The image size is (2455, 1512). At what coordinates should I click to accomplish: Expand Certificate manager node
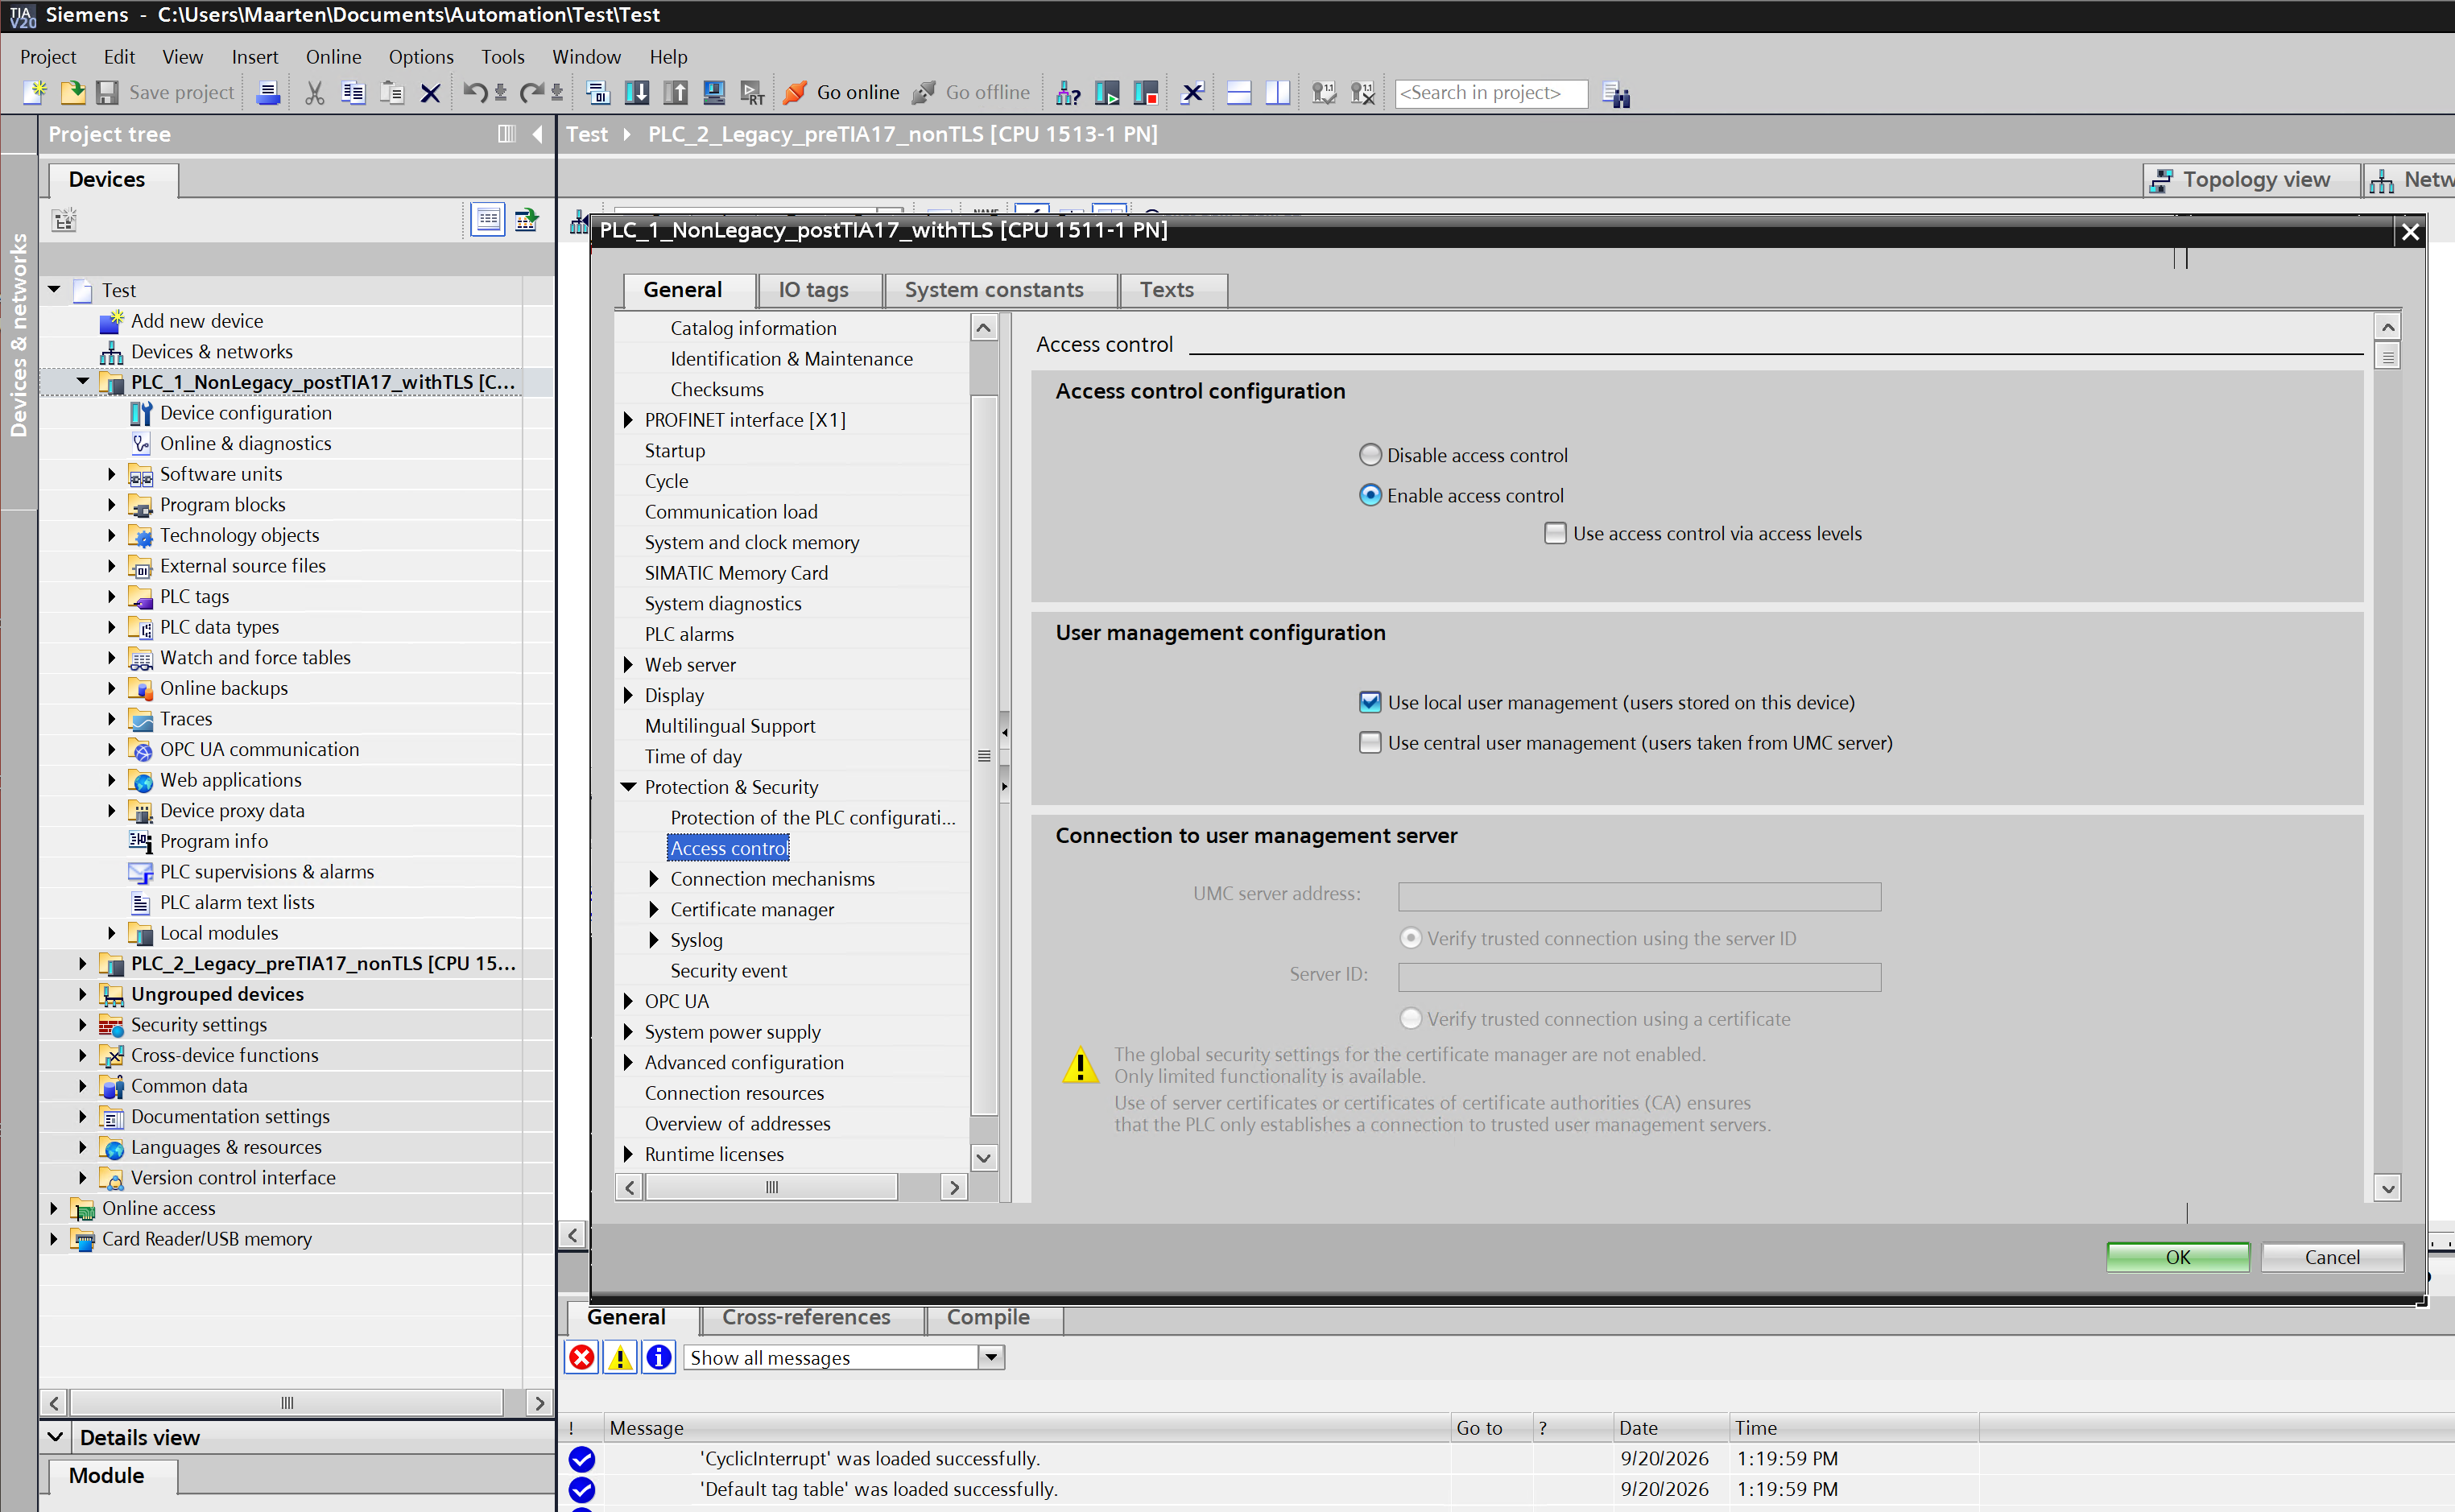654,910
